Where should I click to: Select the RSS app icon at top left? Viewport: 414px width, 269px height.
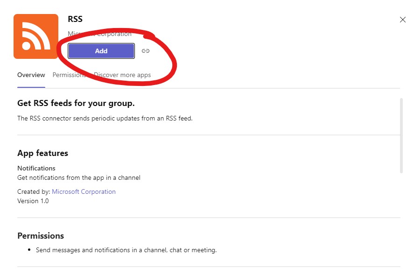(x=36, y=36)
